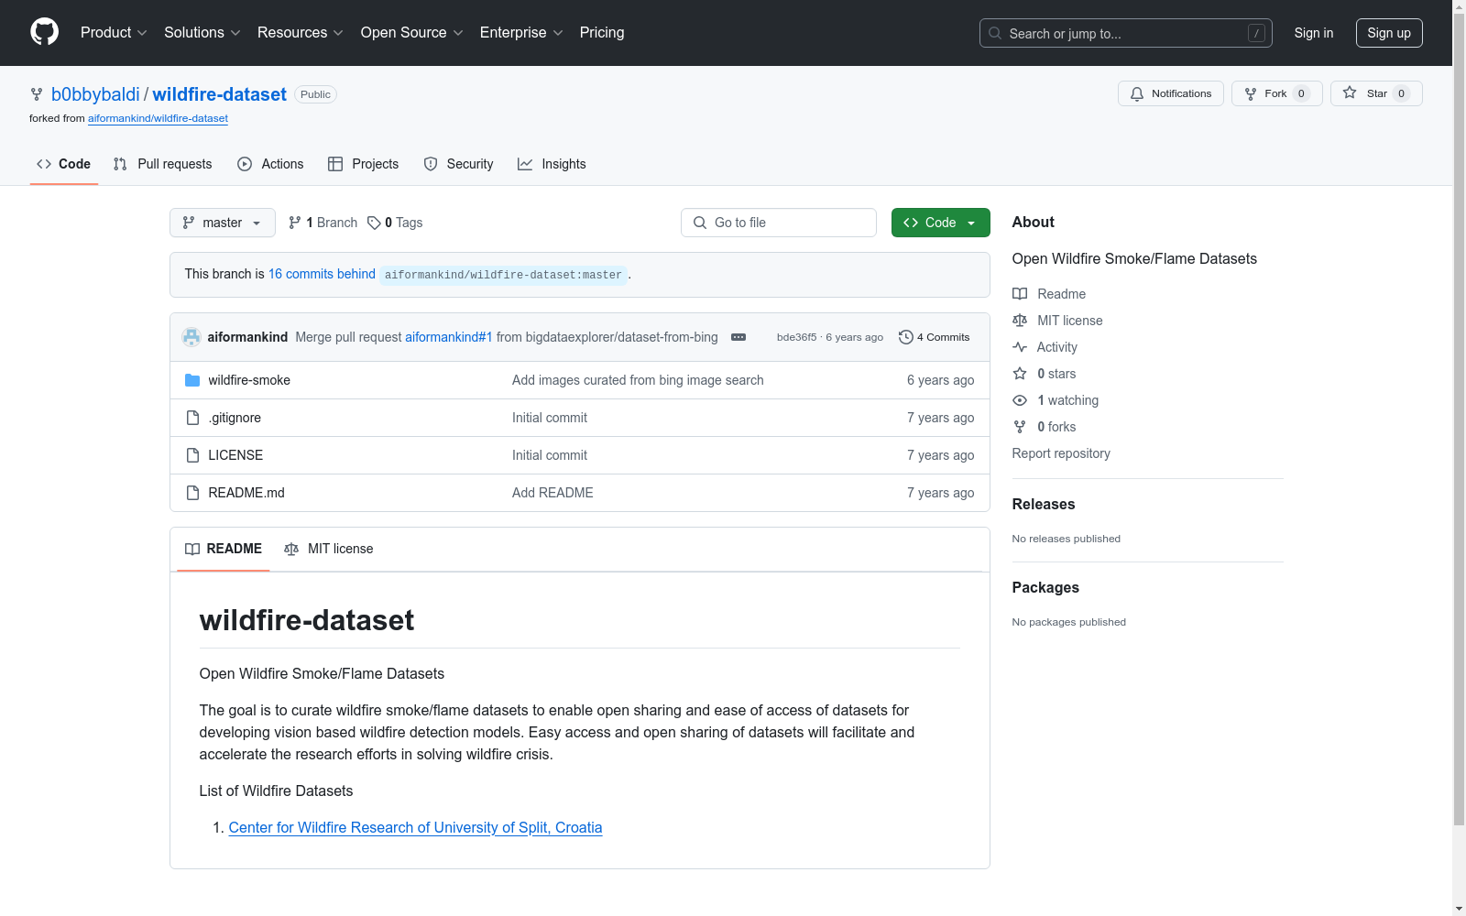Open the 16 commits behind link
The height and width of the screenshot is (916, 1466).
(x=322, y=274)
